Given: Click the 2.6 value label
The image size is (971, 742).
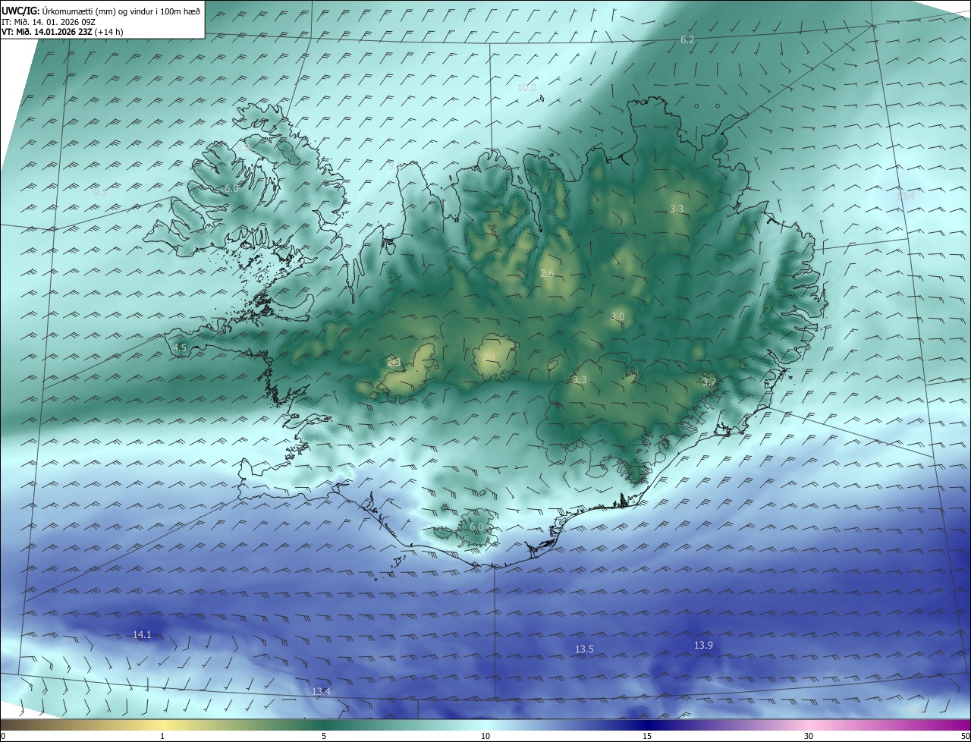Looking at the screenshot, I should tap(547, 273).
